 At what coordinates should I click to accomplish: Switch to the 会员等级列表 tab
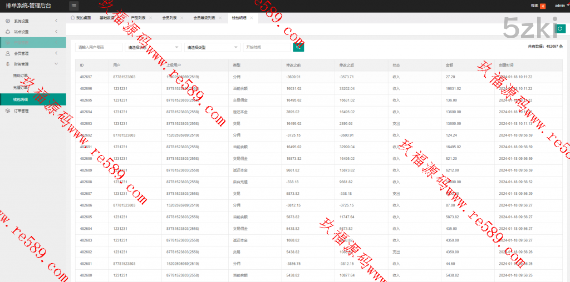[203, 18]
